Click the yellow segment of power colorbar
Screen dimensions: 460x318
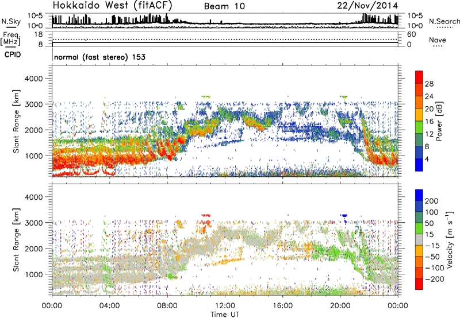click(x=419, y=114)
